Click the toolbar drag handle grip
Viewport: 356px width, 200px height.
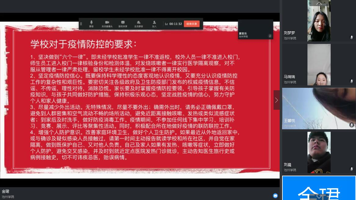(81, 24)
